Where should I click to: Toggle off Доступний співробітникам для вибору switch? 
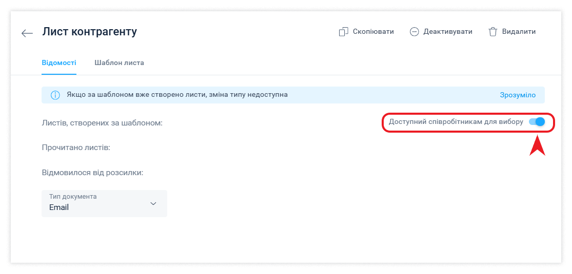coord(537,122)
